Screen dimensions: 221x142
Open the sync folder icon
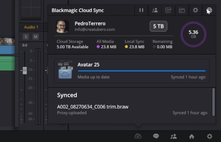pyautogui.click(x=182, y=10)
